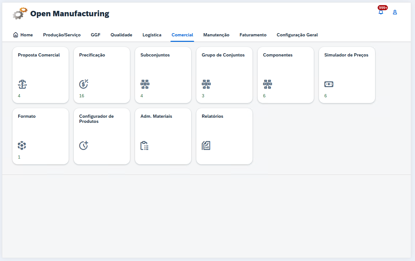Click the Adm. Materiais clipboard icon
415x261 pixels.
(145, 146)
